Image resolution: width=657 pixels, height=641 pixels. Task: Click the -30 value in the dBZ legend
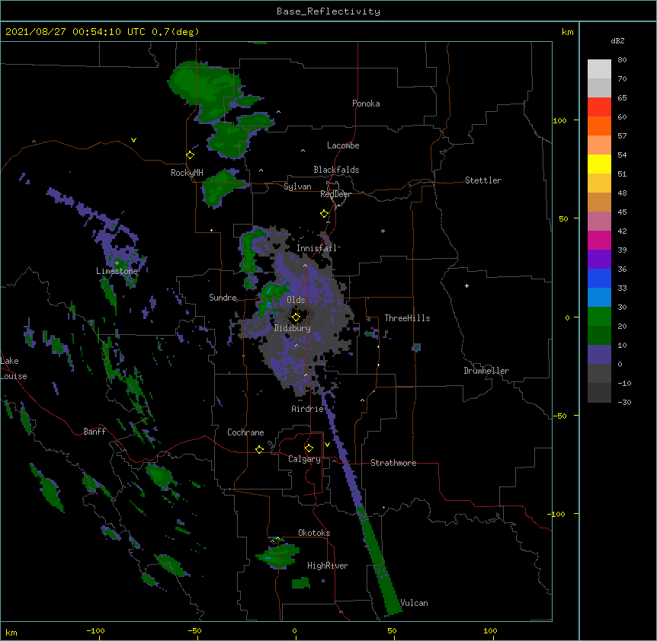click(x=624, y=403)
